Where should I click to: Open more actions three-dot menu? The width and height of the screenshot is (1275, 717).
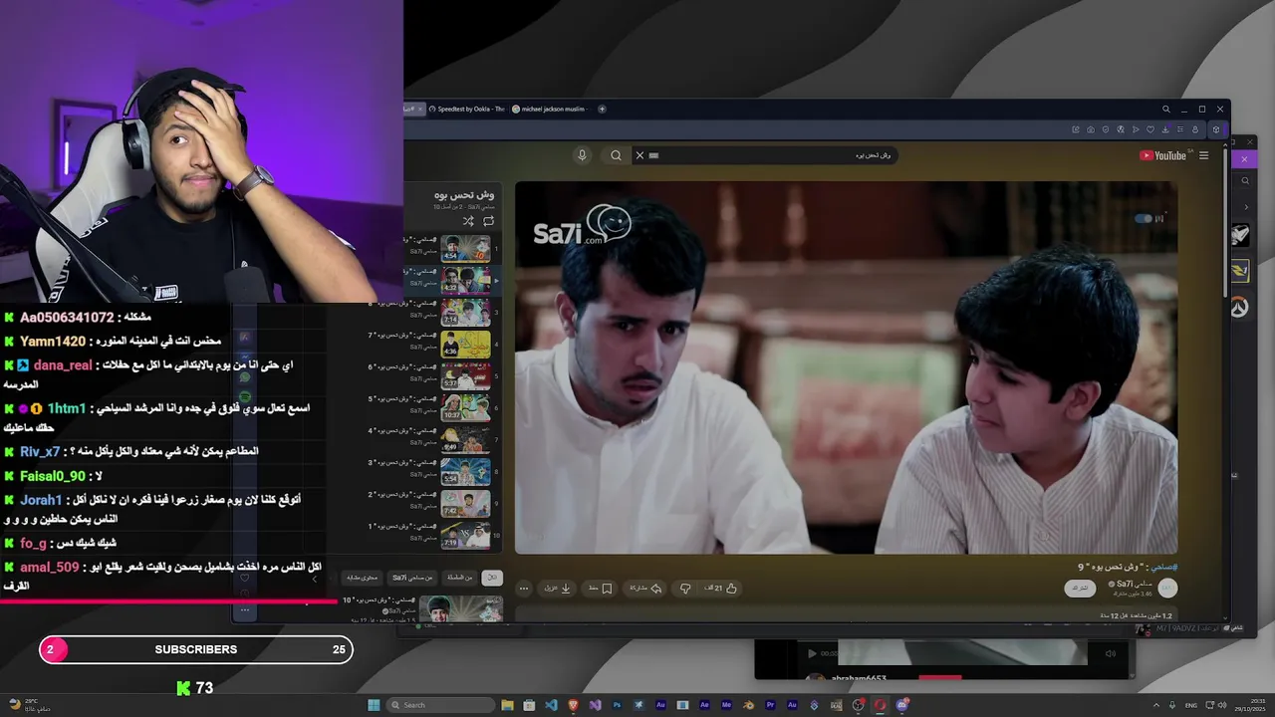point(524,589)
